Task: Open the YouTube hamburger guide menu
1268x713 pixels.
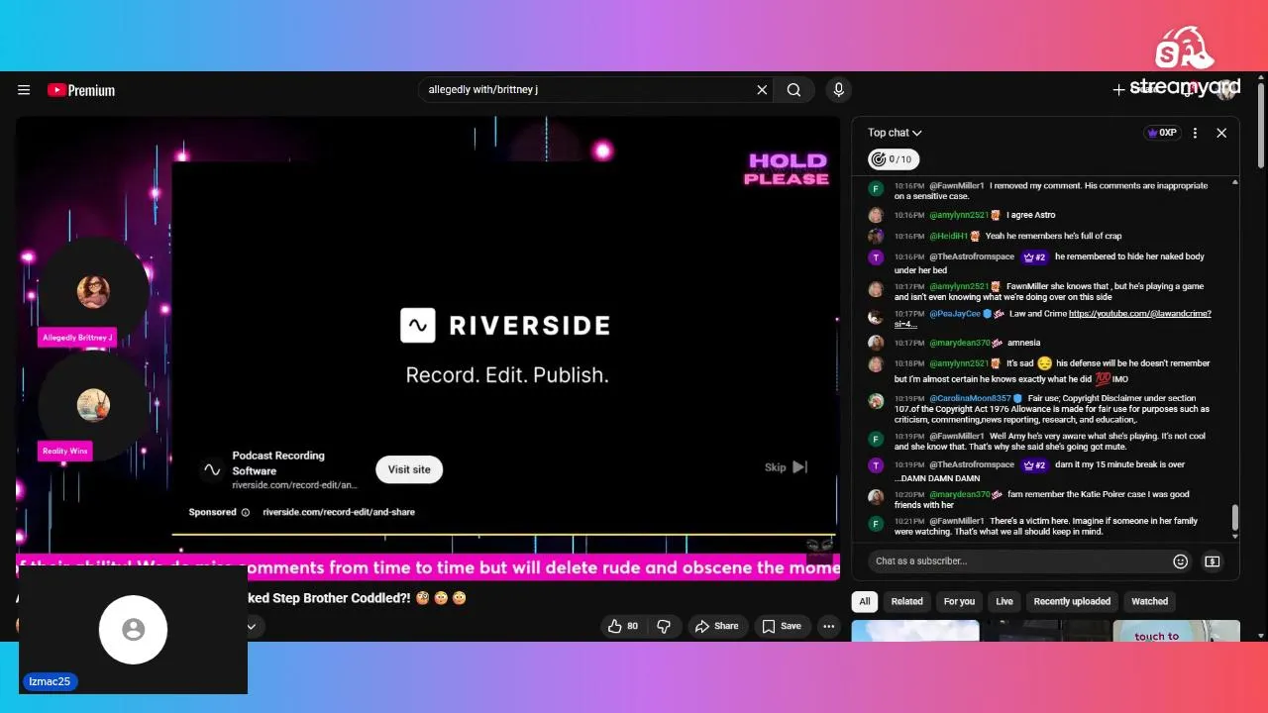Action: click(x=24, y=90)
